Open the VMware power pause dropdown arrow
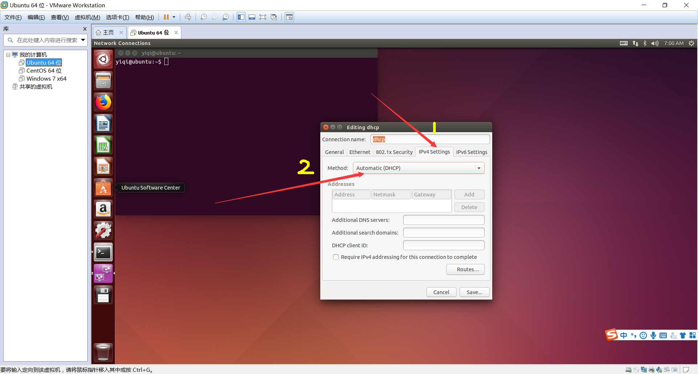698x374 pixels. [x=174, y=17]
